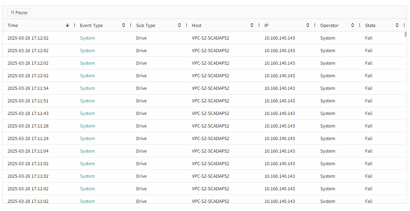Select System link in the 17:11:43 row

(x=87, y=113)
